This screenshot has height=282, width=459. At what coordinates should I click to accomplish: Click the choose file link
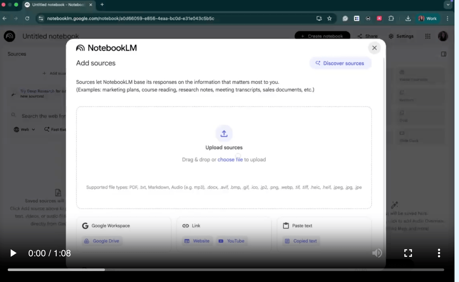(x=230, y=160)
